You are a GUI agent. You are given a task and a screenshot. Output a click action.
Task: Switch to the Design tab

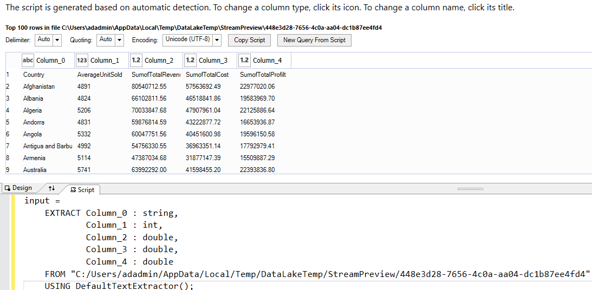18,188
